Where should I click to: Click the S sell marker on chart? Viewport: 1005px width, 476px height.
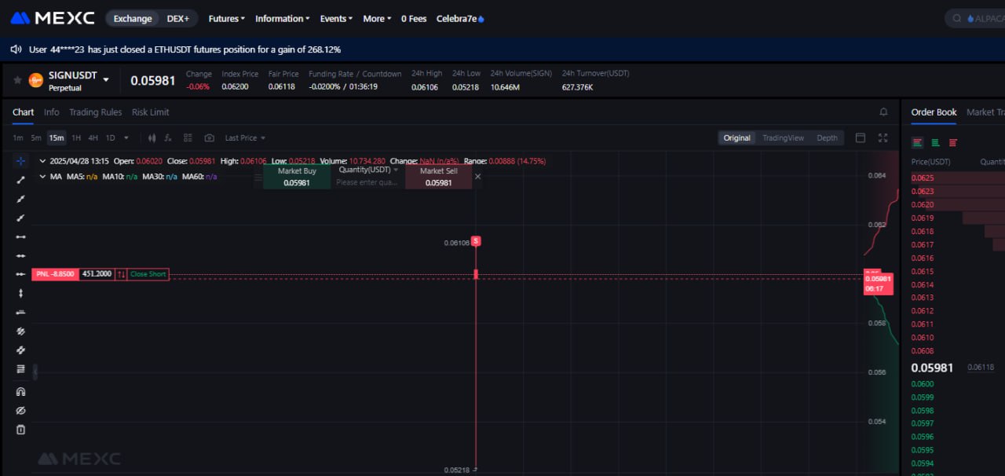coord(476,241)
